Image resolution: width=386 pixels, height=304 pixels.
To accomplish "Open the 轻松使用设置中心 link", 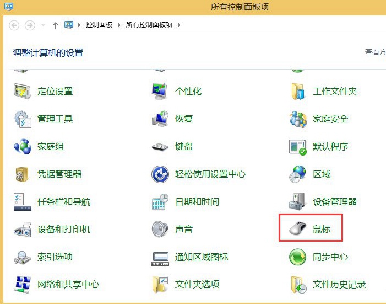I will (x=210, y=174).
